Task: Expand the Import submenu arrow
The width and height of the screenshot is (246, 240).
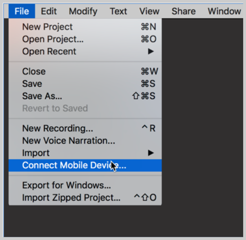Action: (151, 153)
